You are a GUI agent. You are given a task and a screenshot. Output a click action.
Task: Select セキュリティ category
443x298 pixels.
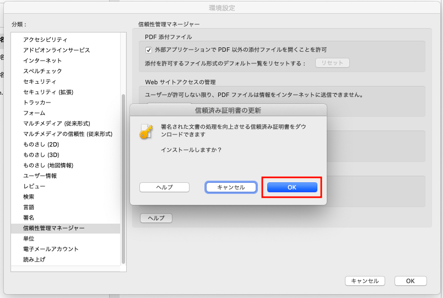coord(66,82)
